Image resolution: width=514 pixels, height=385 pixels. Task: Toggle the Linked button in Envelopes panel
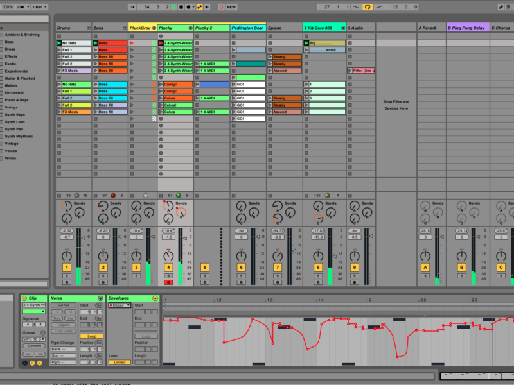coord(118,362)
